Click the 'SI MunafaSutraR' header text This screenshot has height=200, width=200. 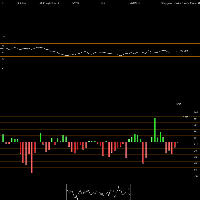pyautogui.click(x=49, y=3)
